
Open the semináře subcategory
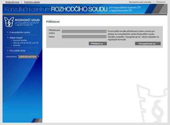[17, 45]
